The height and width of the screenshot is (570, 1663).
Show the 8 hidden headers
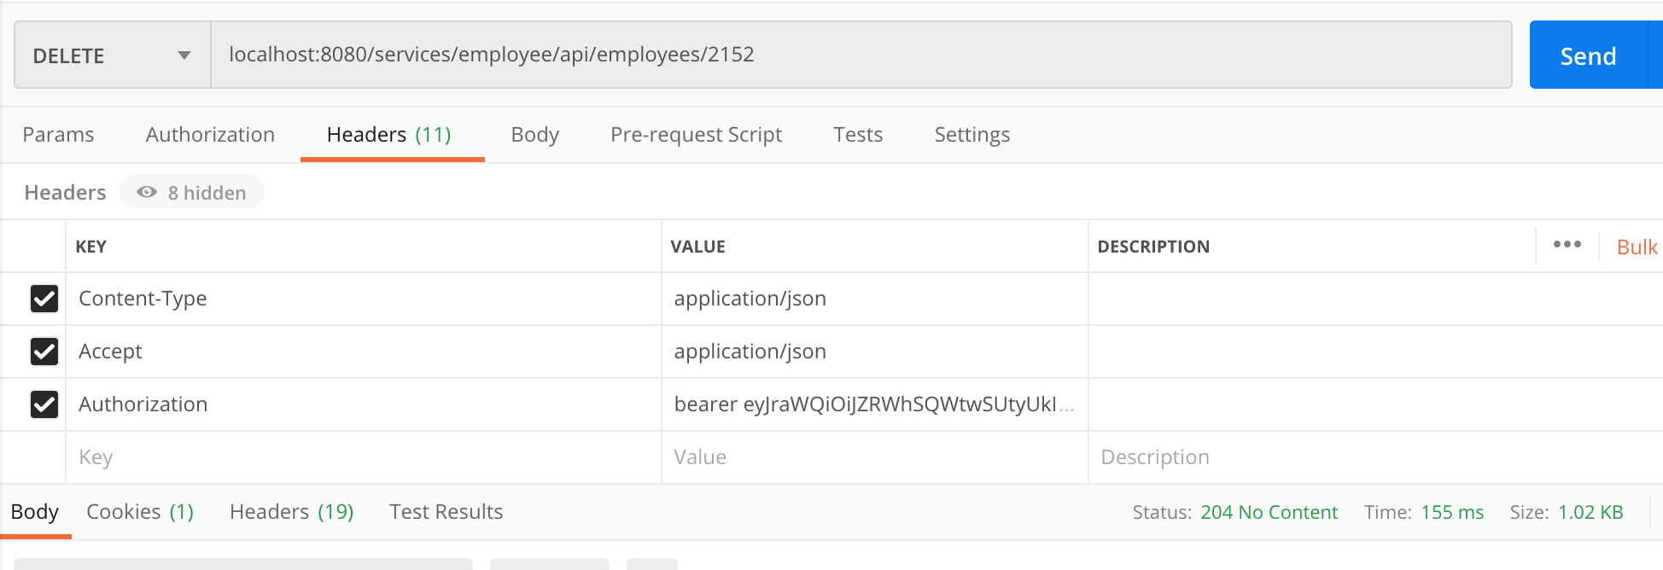192,193
